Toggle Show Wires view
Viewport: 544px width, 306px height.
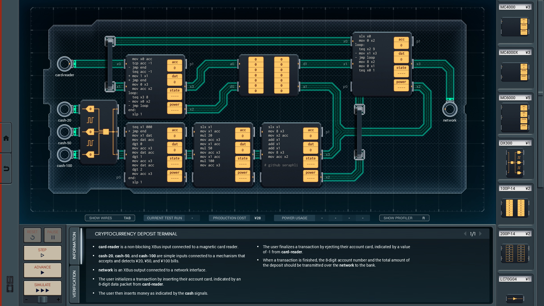[x=110, y=218]
